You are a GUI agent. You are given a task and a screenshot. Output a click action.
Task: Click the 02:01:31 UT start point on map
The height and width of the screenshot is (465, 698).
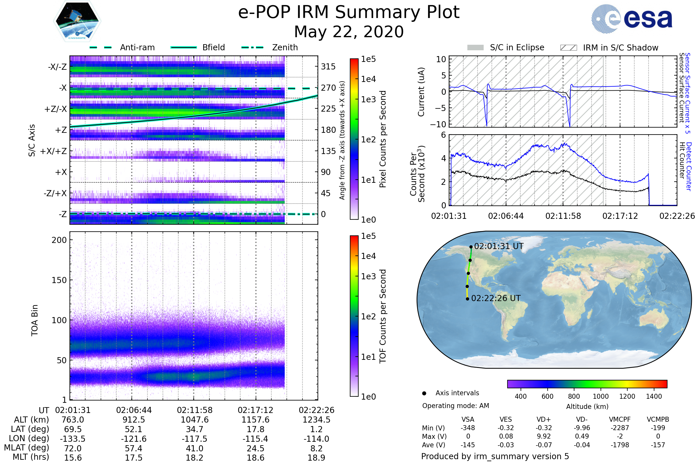coord(471,247)
